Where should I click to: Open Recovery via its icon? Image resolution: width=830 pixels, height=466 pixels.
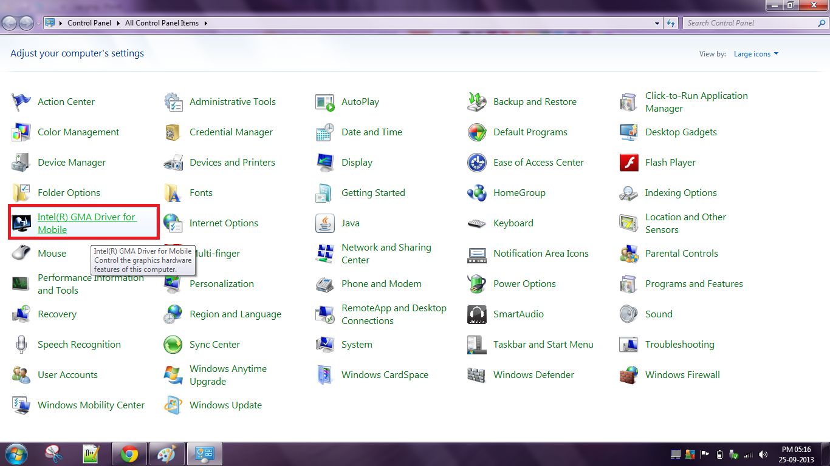click(21, 314)
